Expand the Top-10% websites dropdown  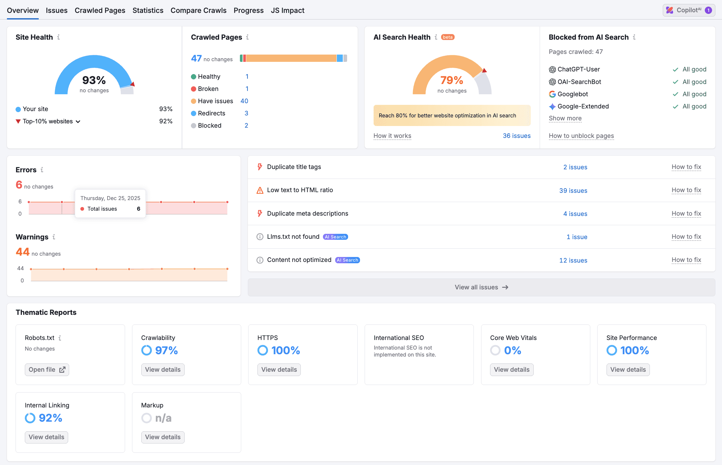(78, 121)
